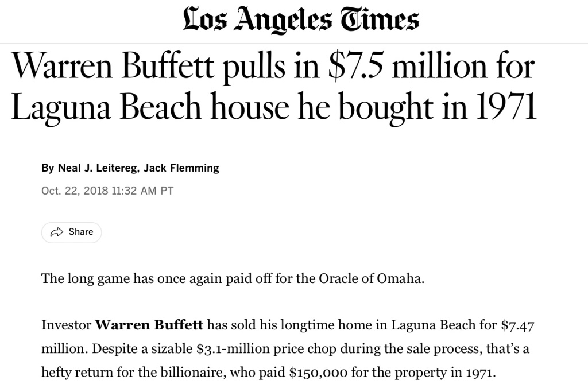Open author Jack Flemming's page

click(x=181, y=168)
